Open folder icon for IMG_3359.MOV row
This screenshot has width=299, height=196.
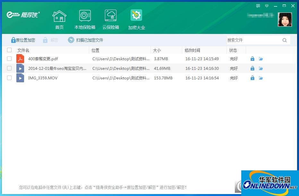click(x=261, y=78)
